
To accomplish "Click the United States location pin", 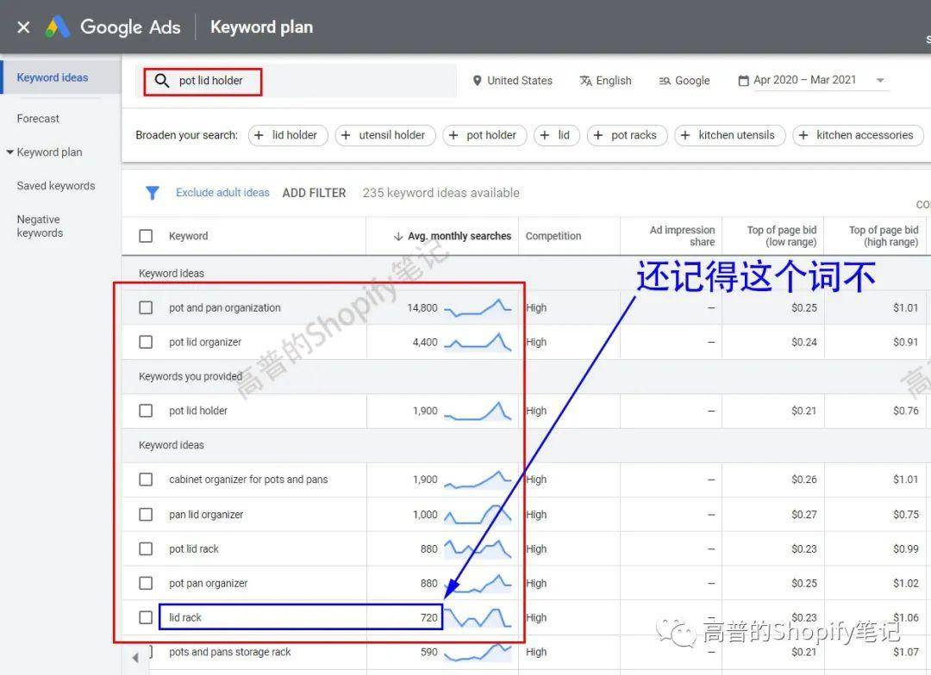I will pyautogui.click(x=477, y=81).
